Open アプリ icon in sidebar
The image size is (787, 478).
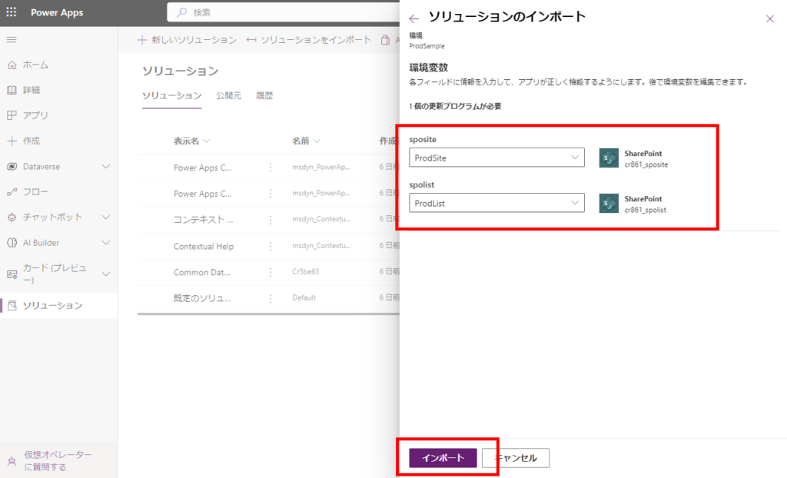click(12, 115)
